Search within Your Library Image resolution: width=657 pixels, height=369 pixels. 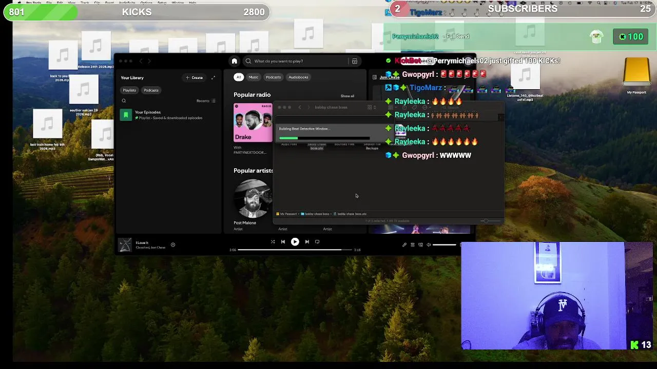point(124,101)
